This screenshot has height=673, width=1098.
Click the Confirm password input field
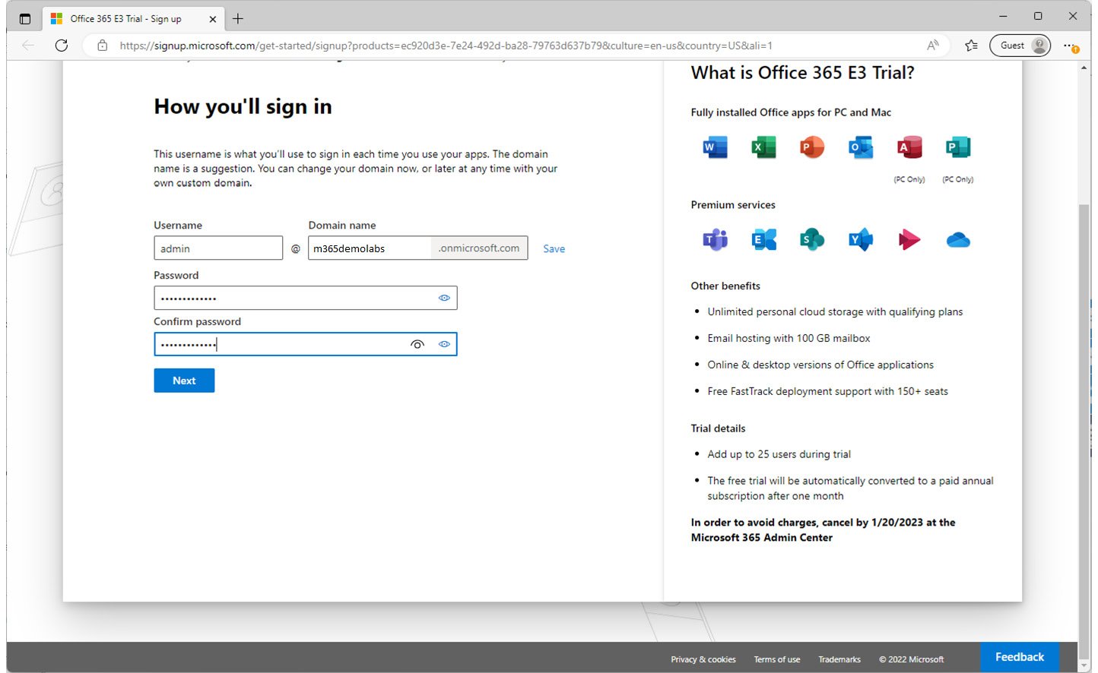pyautogui.click(x=305, y=344)
